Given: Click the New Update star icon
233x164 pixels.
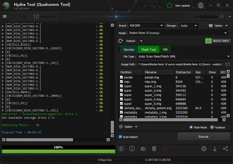Looking at the screenshot, I should [169, 5].
